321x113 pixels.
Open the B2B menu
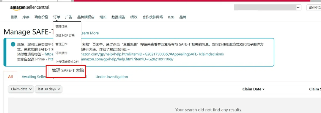pos(171,17)
